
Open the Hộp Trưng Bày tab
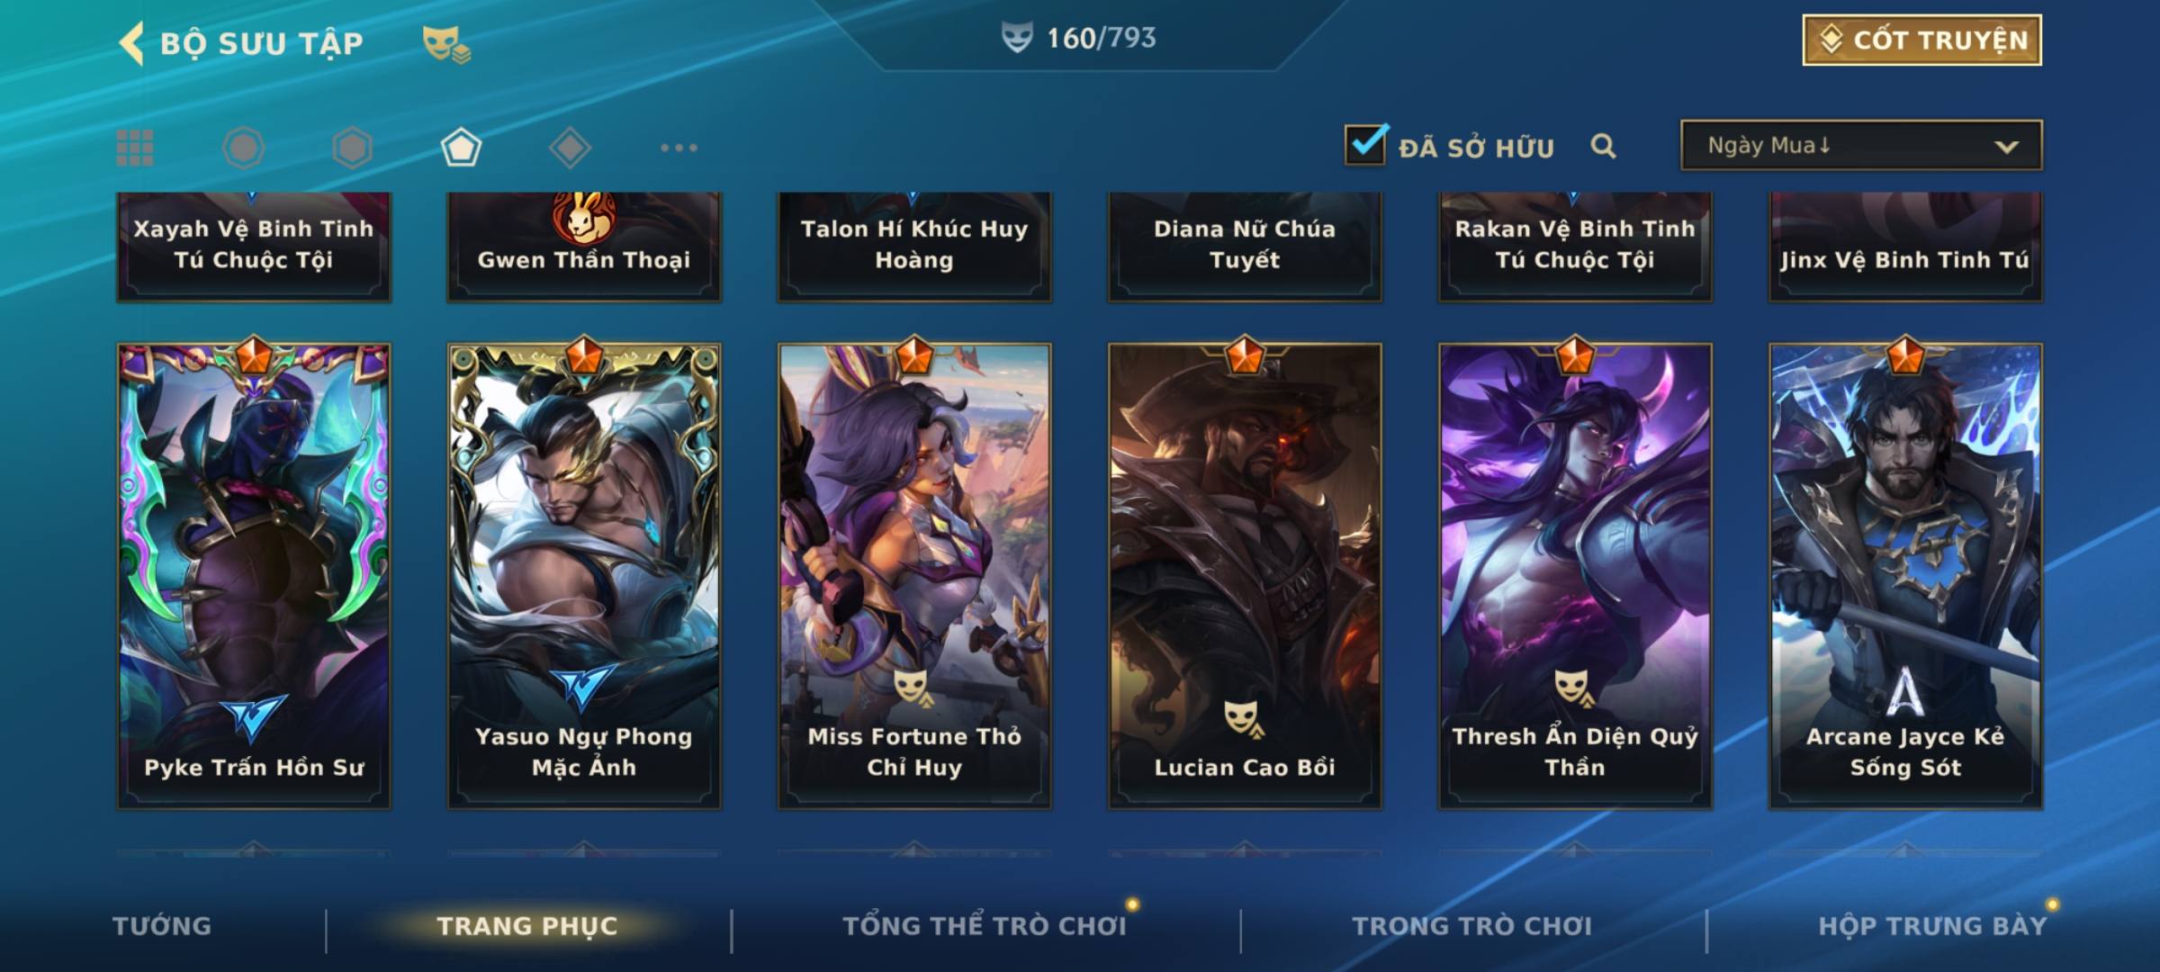(1932, 926)
